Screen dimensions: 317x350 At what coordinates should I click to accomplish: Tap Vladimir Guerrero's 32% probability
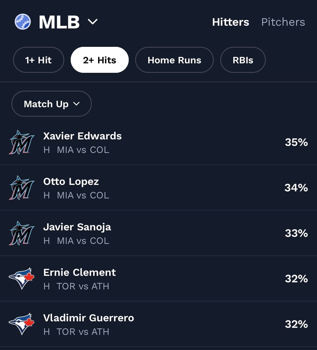(296, 324)
